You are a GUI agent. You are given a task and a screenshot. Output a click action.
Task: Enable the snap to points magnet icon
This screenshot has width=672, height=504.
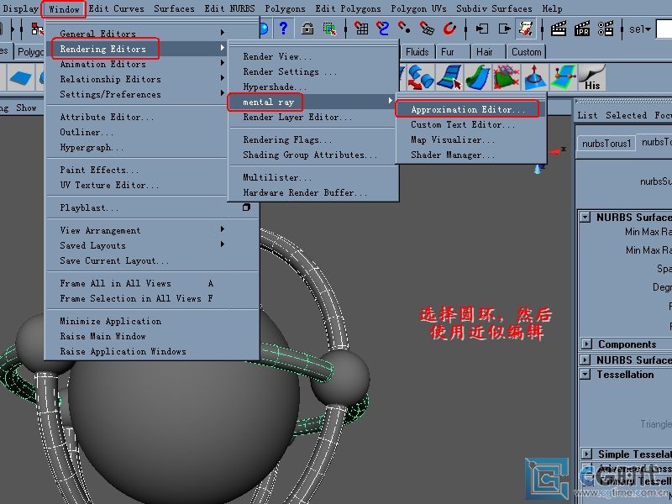point(404,29)
